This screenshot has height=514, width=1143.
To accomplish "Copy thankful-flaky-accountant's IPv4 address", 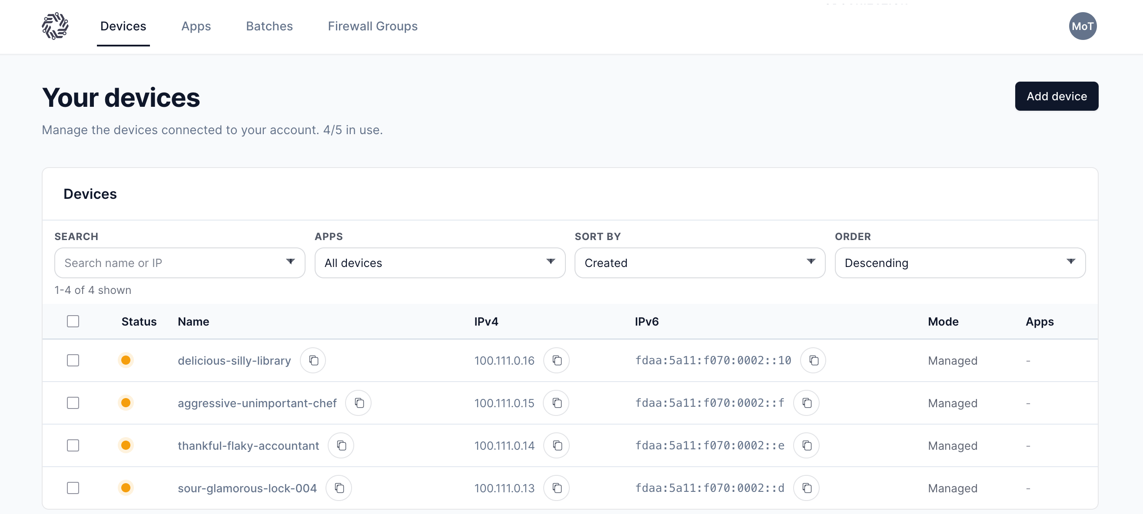I will (557, 445).
